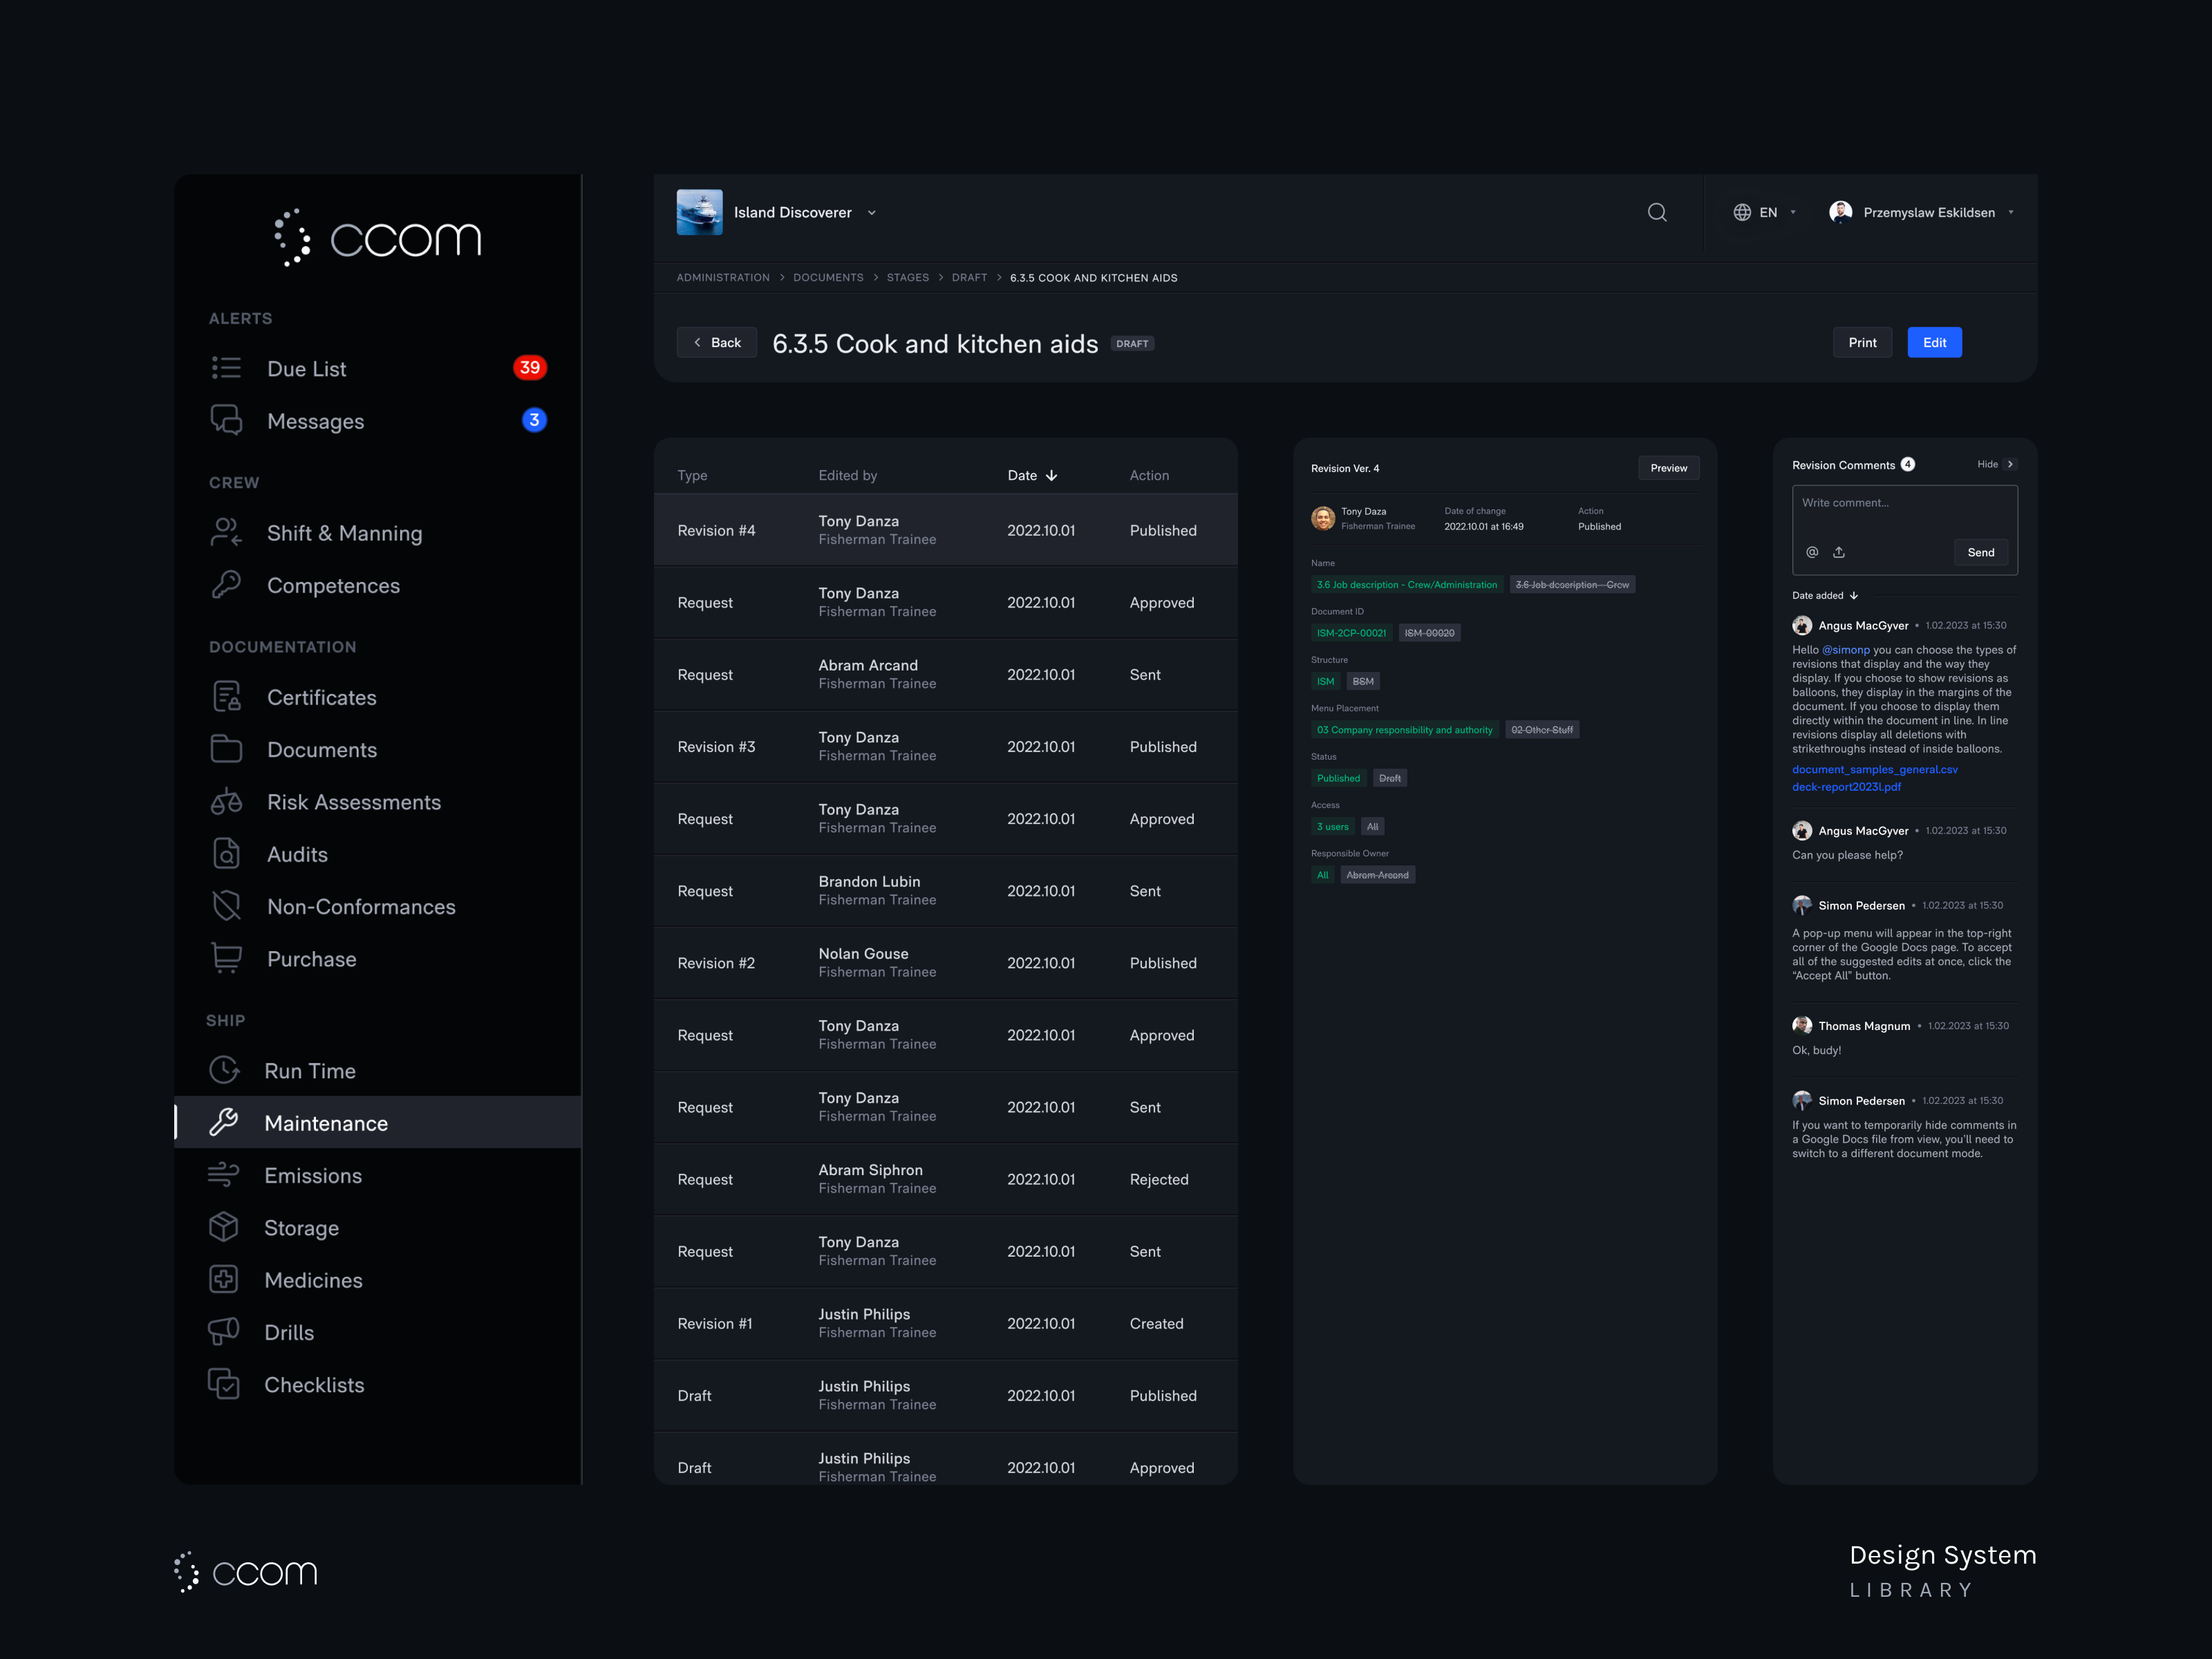Open the global search magnifier icon

1657,212
